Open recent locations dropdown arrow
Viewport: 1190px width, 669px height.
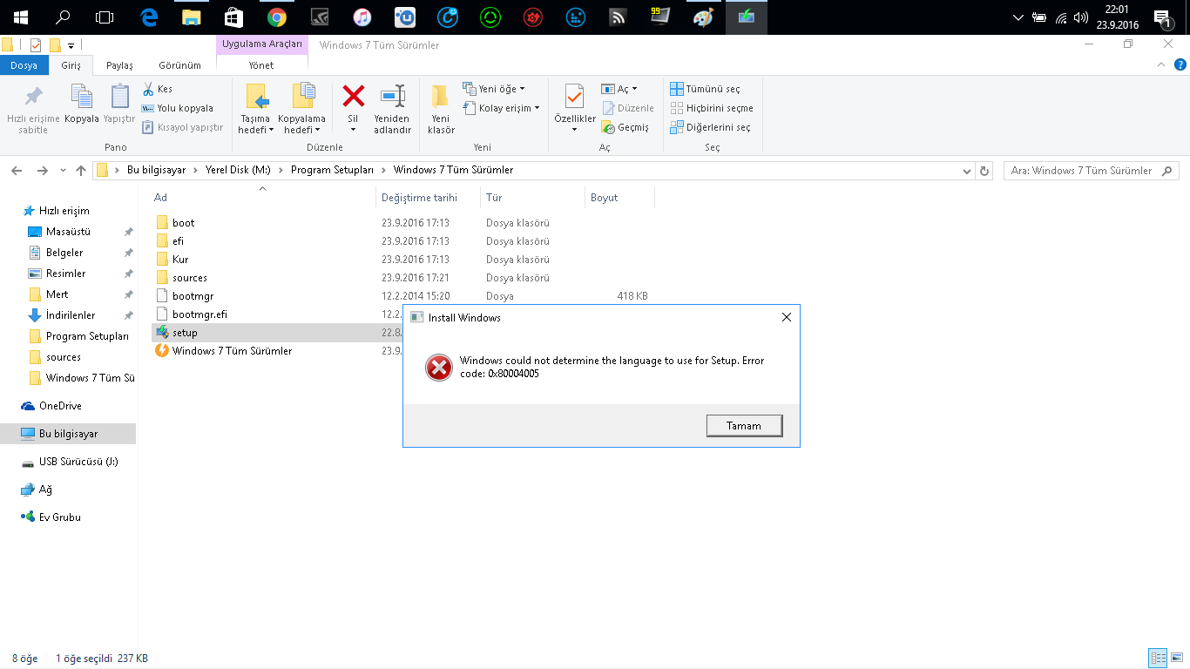coord(63,172)
